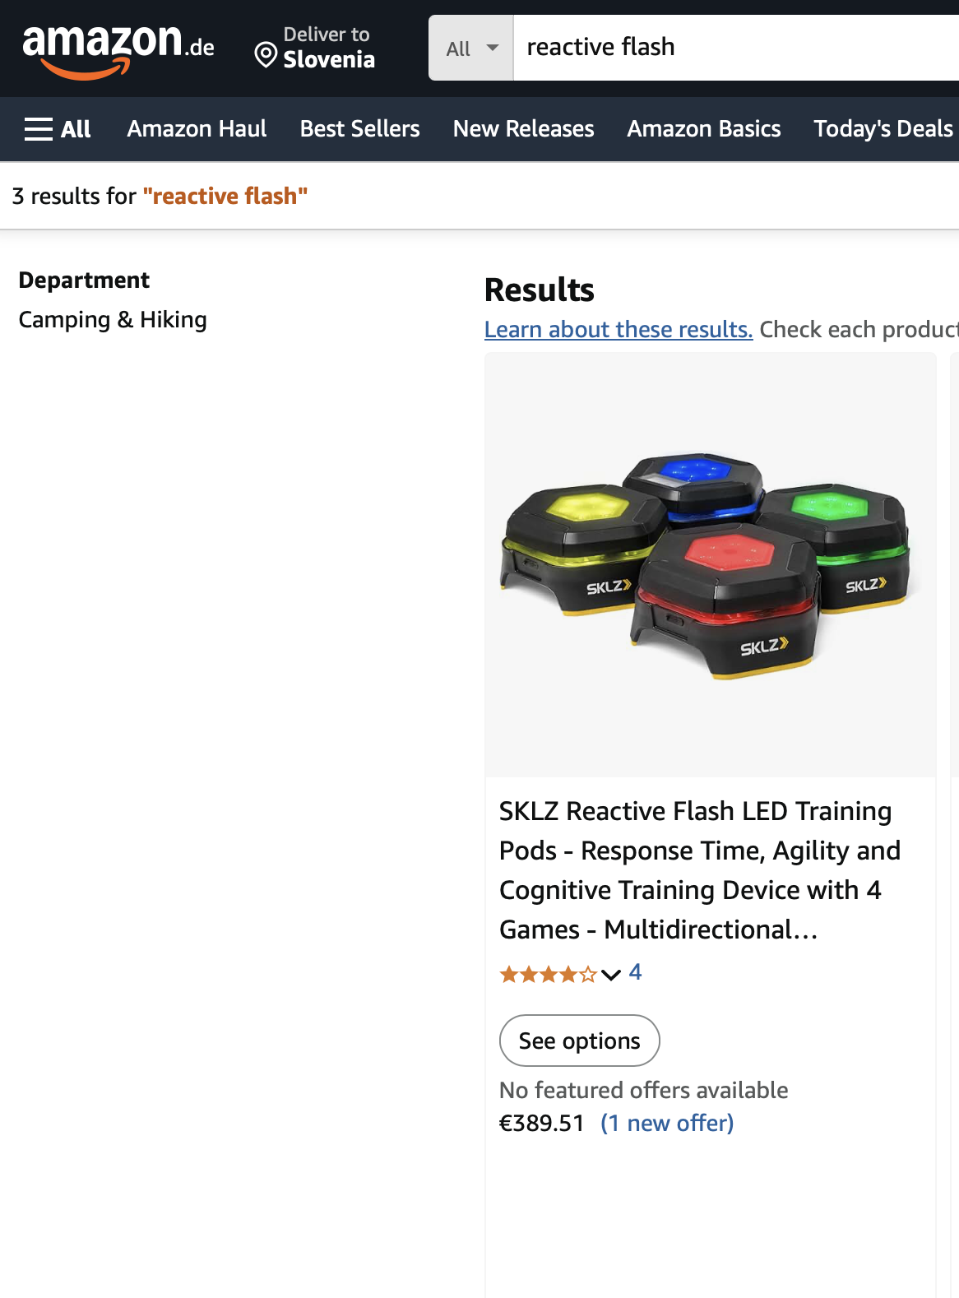
Task: Open the hamburger All menu icon
Action: 39,129
